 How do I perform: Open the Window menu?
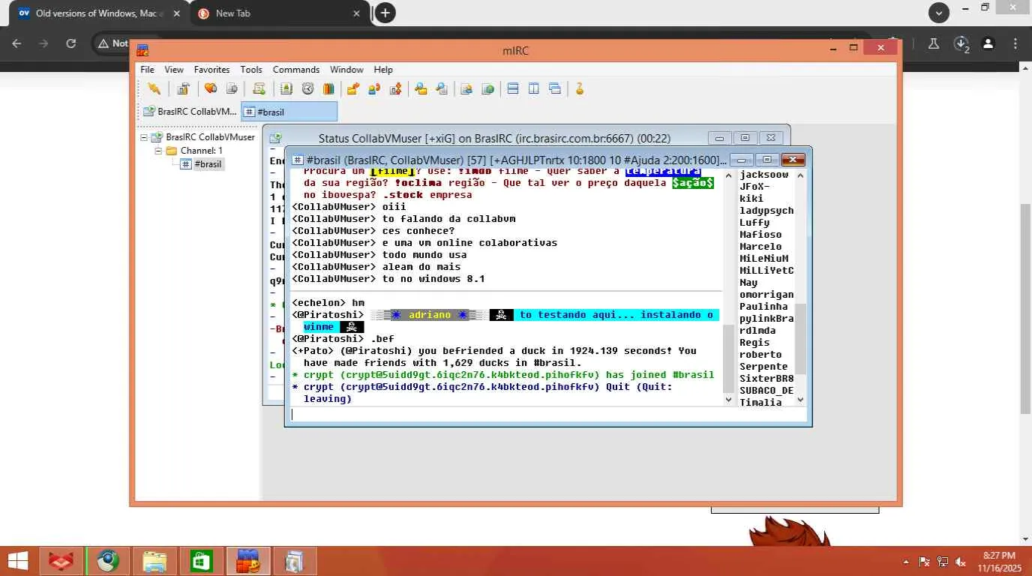click(x=346, y=70)
